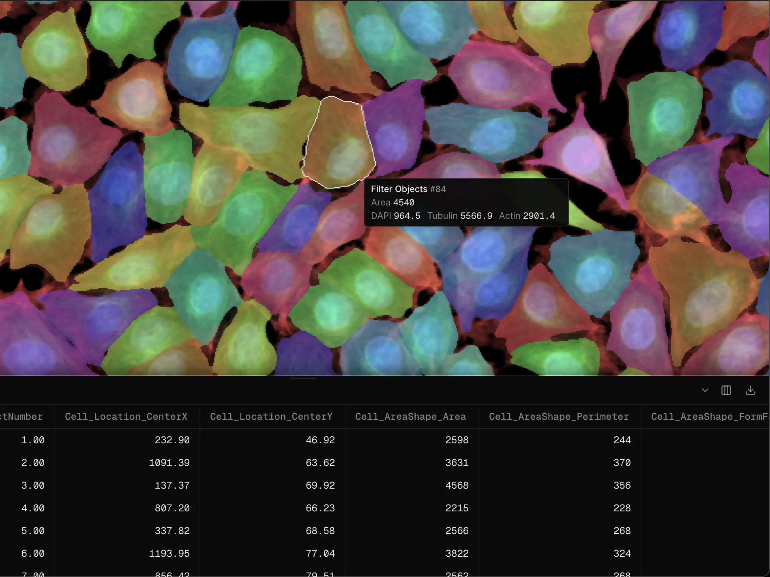This screenshot has width=770, height=577.
Task: Click the Cell_Location_CenterX column header
Action: coord(127,416)
